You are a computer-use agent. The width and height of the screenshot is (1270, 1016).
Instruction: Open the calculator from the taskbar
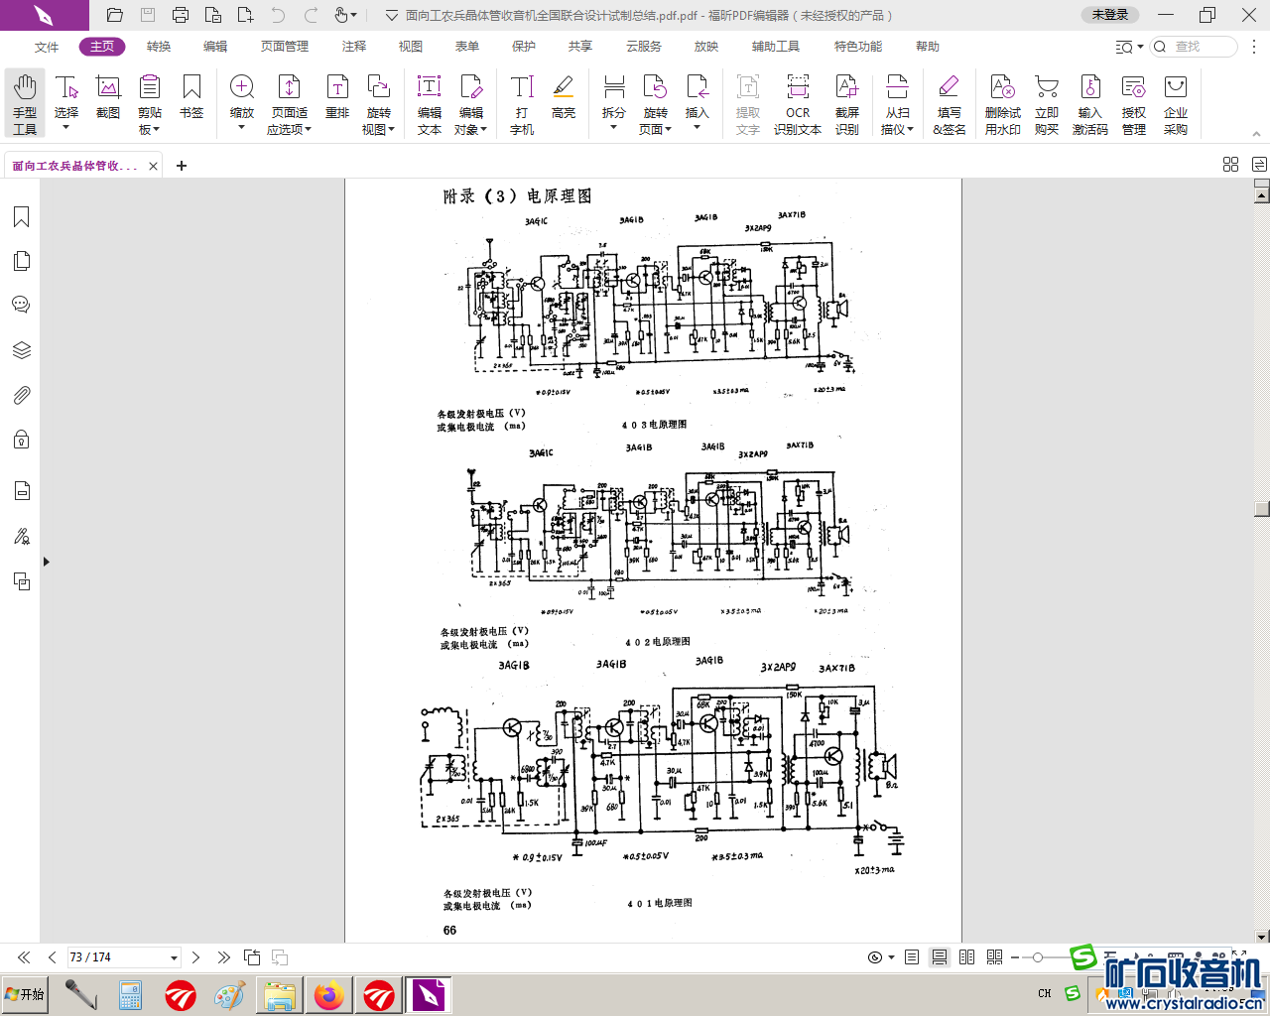click(130, 994)
